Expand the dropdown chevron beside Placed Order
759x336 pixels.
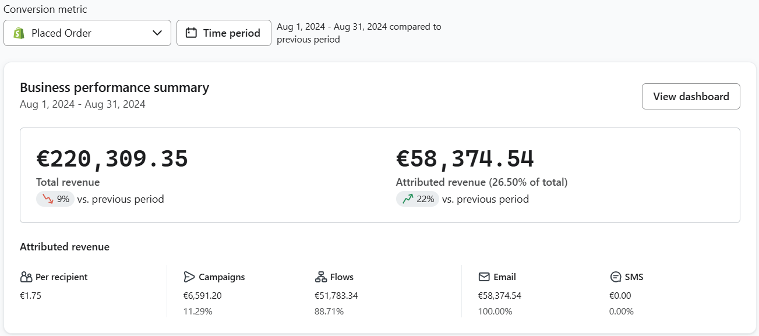[157, 33]
